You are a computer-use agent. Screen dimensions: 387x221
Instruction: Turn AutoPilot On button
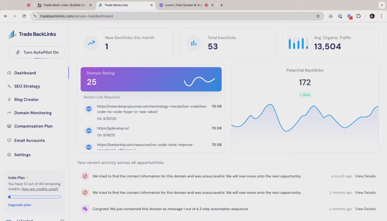click(x=37, y=52)
